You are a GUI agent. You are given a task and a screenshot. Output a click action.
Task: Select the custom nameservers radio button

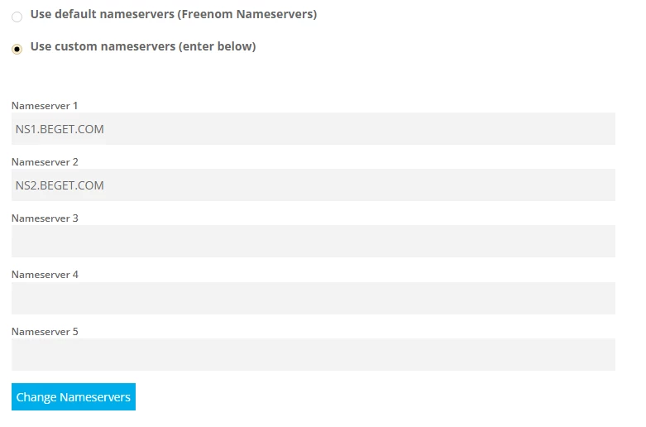point(17,49)
